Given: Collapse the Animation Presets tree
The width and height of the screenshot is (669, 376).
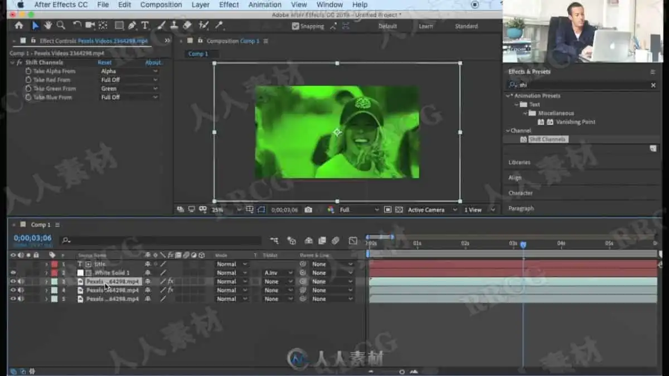Looking at the screenshot, I should (x=508, y=96).
